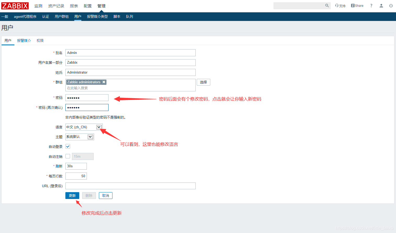The image size is (396, 233).
Task: Click the 更新 button
Action: coord(72,196)
